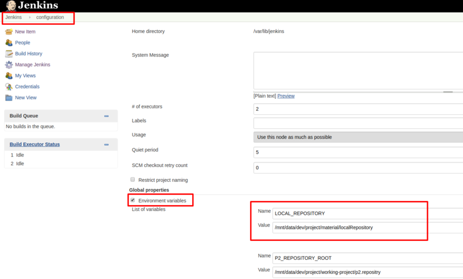Uncheck the Environment variables checkbox
Viewport: 463px width, 279px height.
pyautogui.click(x=133, y=200)
